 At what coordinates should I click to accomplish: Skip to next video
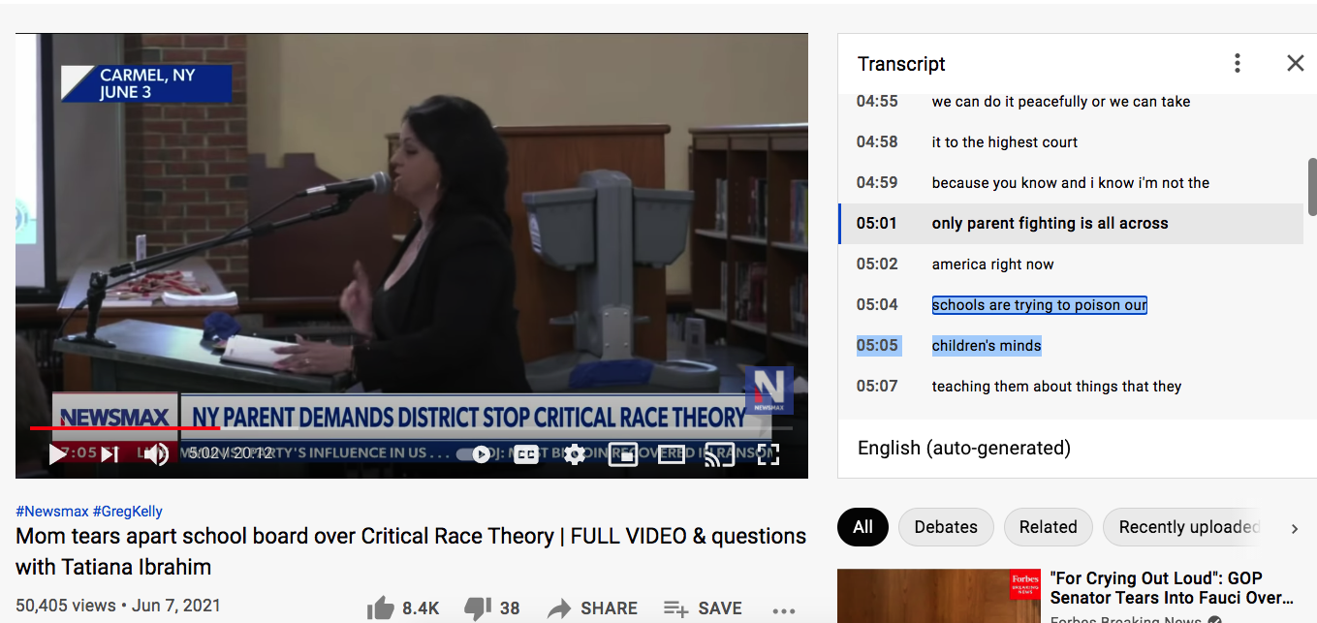click(x=110, y=453)
